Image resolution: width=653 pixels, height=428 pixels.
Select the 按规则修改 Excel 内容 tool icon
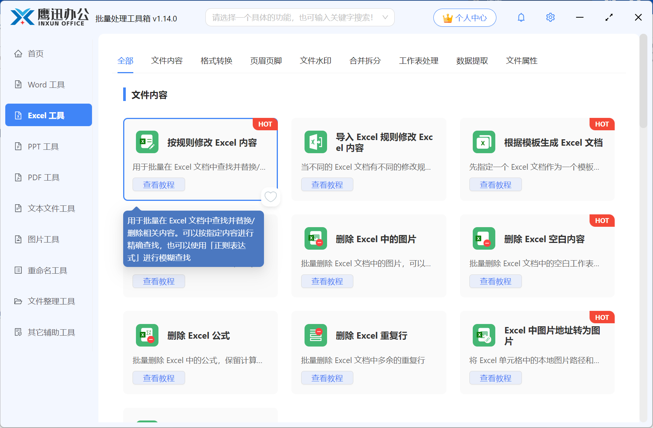[x=147, y=142]
